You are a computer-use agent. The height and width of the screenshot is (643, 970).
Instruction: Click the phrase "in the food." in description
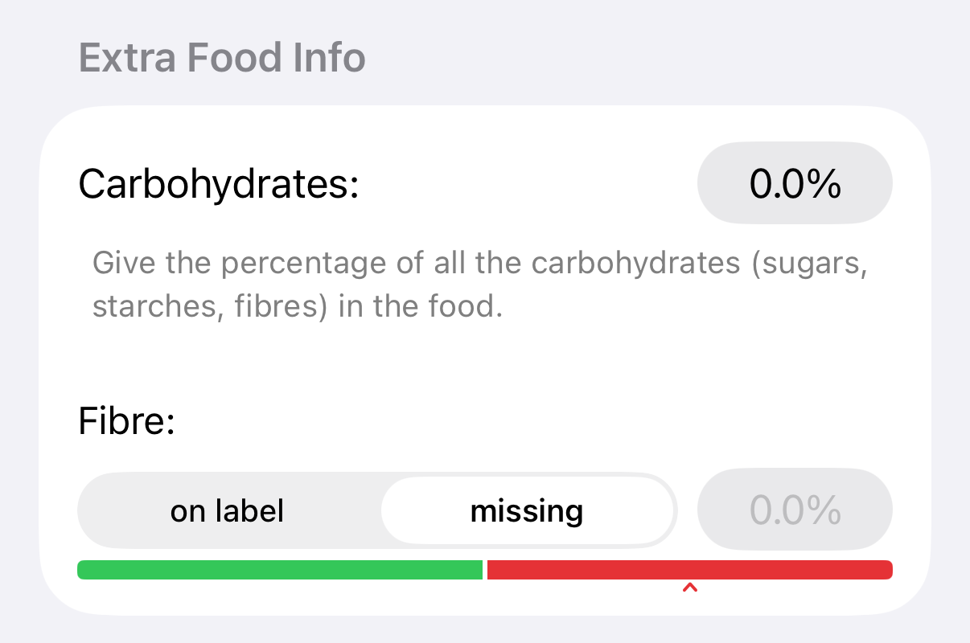click(421, 308)
